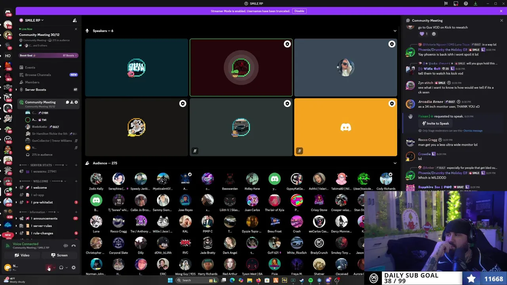Open the welcome text channel
Image resolution: width=507 pixels, height=285 pixels.
40,188
